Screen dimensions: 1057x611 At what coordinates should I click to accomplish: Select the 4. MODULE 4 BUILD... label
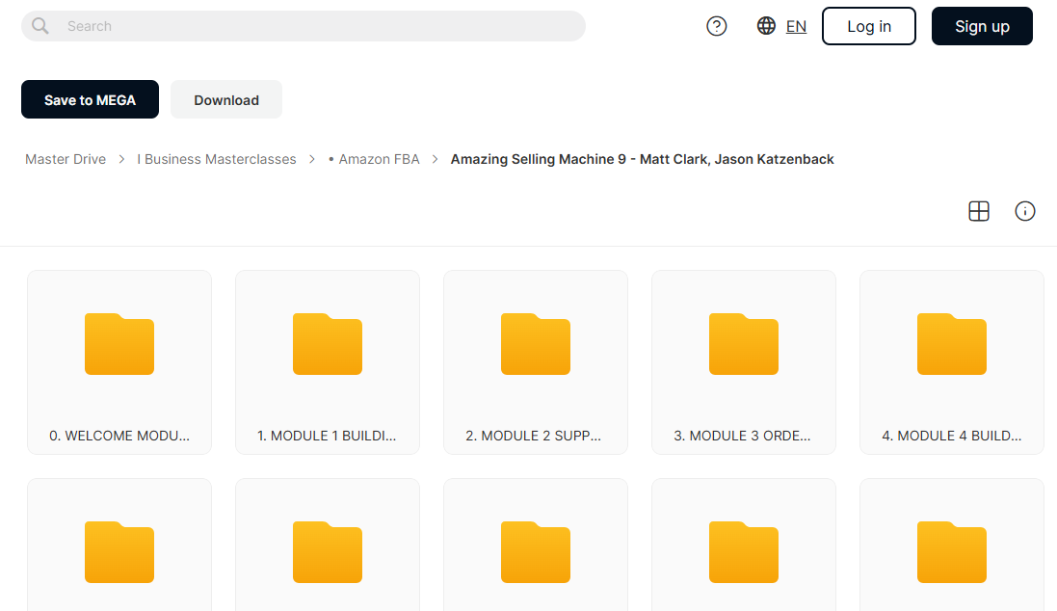[x=952, y=436]
